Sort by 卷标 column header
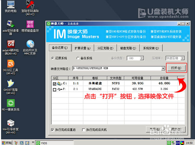 pyautogui.click(x=95, y=78)
